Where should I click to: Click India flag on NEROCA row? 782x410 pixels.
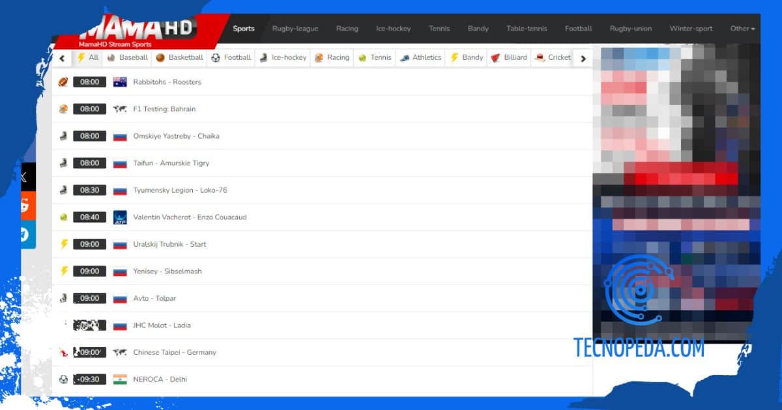[119, 379]
